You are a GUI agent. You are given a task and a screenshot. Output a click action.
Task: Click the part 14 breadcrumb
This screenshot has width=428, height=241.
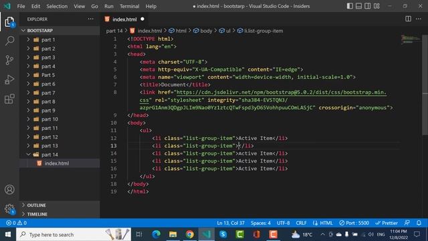click(x=114, y=31)
